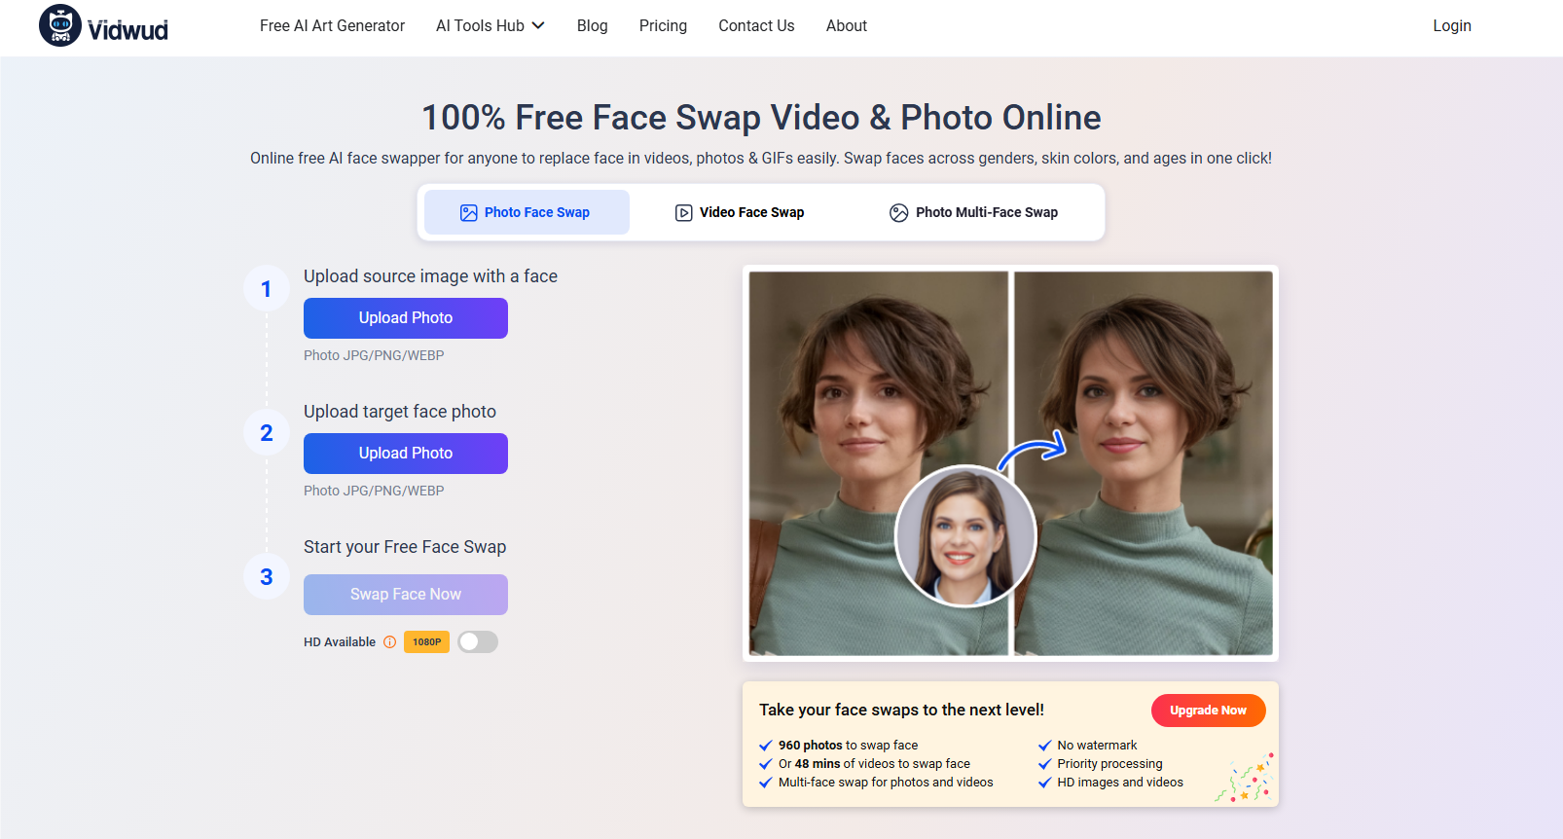The width and height of the screenshot is (1563, 839).
Task: Open the Free AI Art Generator page
Action: pos(332,26)
